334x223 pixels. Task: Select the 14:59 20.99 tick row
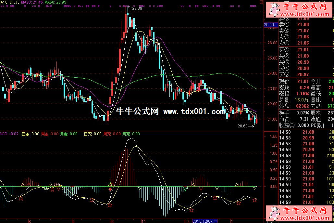tap(306, 150)
